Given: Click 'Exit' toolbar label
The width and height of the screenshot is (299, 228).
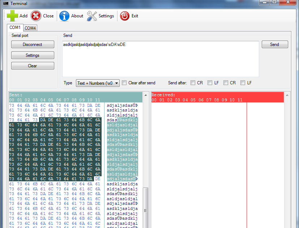Looking at the screenshot, I should 135,16.
